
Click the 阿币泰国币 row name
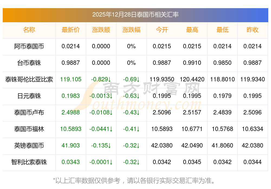(29, 46)
